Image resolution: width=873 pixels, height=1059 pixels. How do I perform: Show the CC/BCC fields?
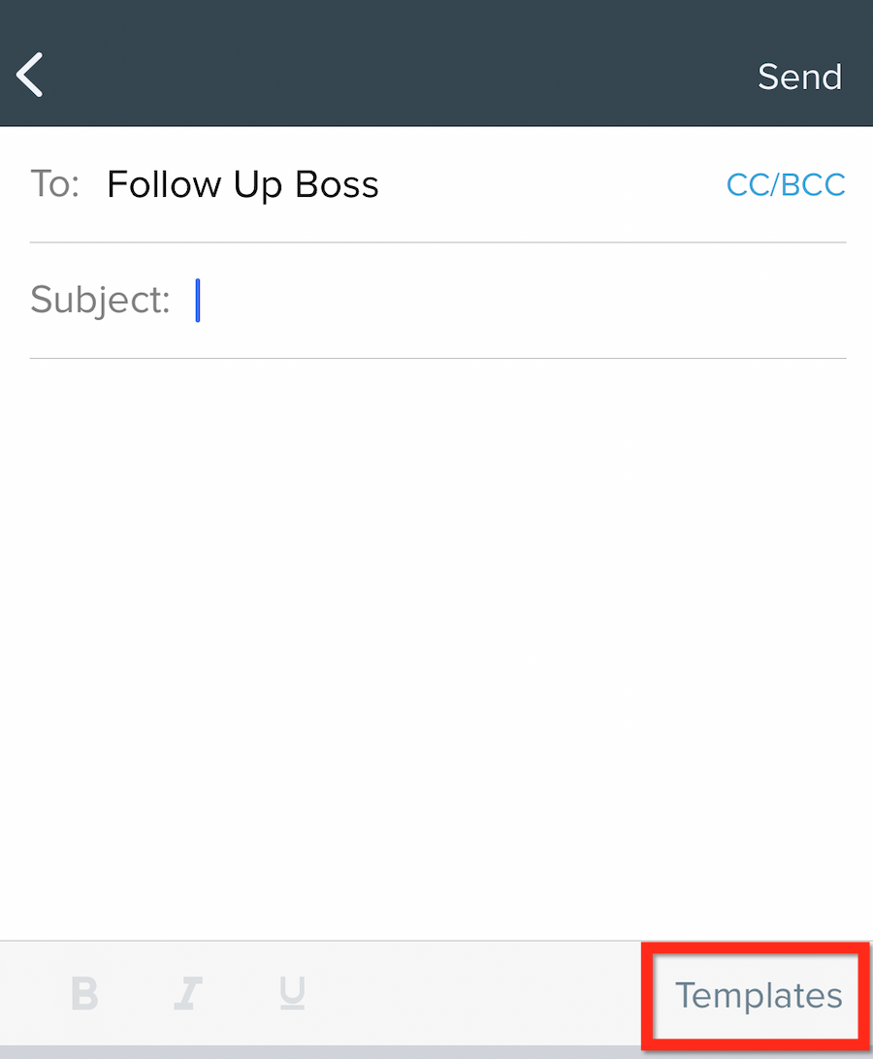(786, 184)
